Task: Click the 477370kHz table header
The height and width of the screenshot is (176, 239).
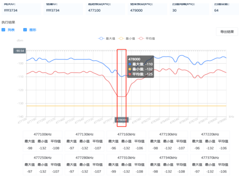Action: 210,158
